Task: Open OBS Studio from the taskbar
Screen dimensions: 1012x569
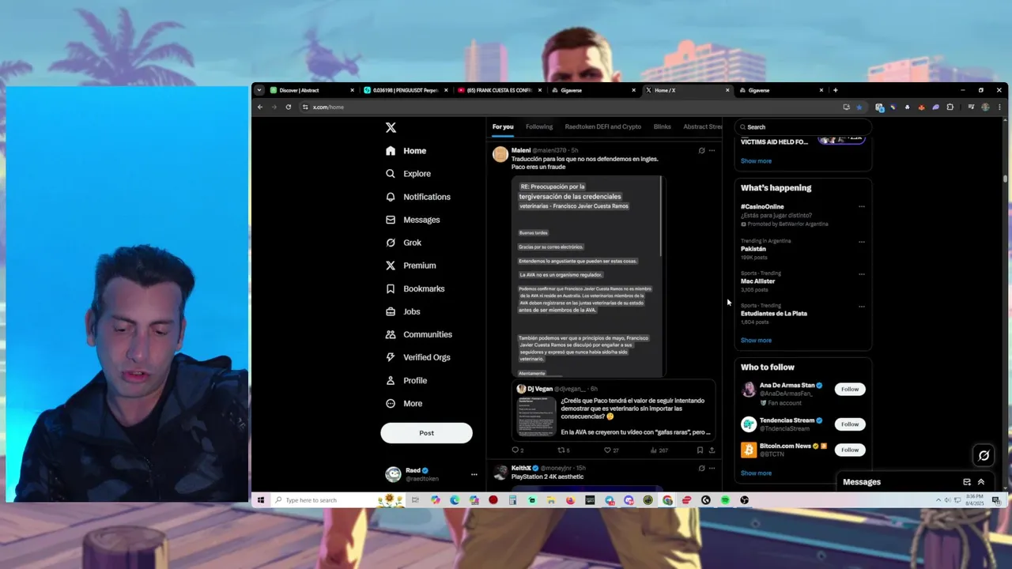Action: [x=744, y=500]
